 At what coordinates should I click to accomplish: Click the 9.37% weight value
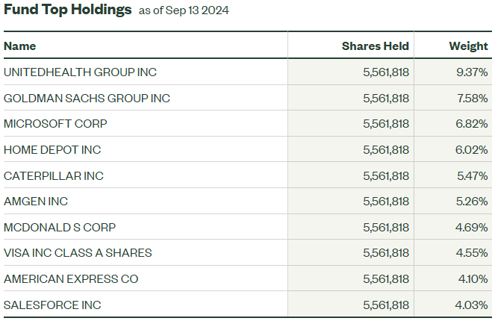pos(473,72)
